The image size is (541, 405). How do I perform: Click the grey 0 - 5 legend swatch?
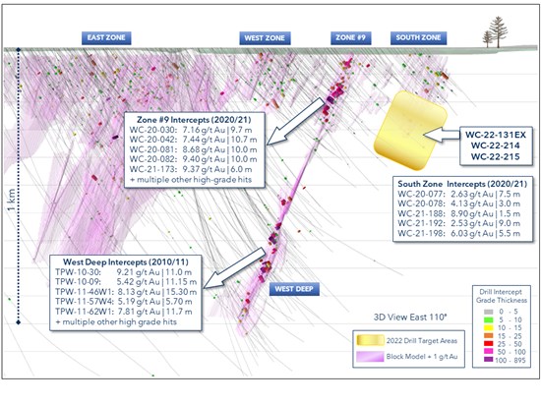[x=488, y=312]
